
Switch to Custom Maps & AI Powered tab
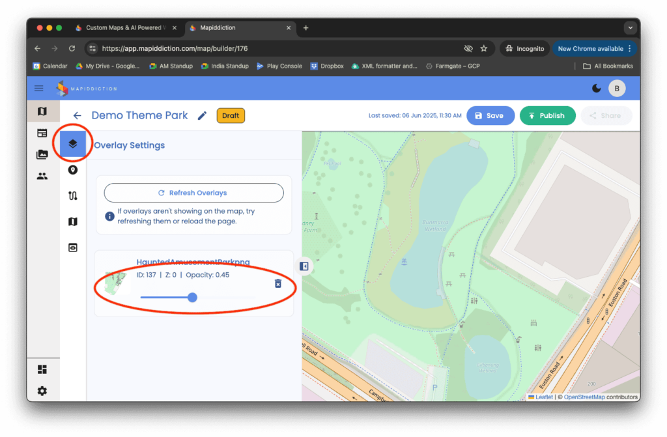pyautogui.click(x=121, y=28)
